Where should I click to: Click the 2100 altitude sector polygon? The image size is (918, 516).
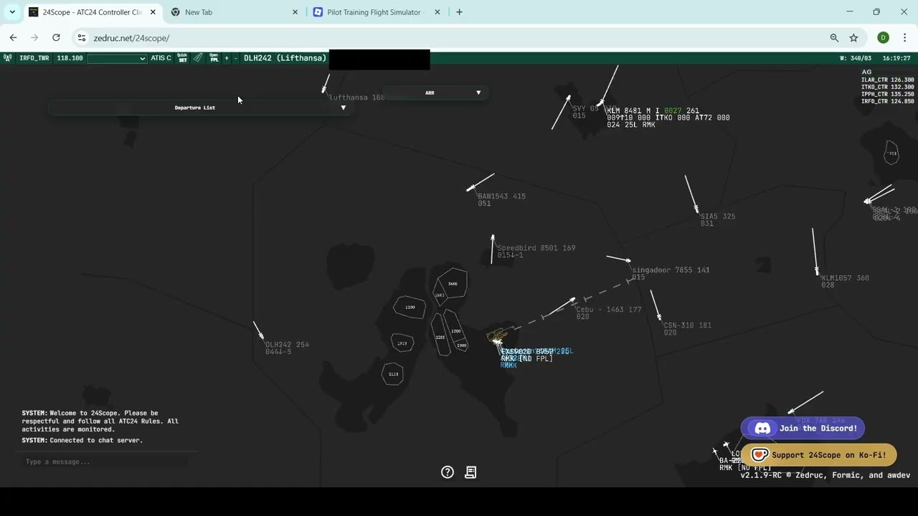coord(410,307)
